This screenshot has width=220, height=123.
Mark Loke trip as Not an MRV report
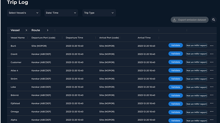[x=196, y=87]
